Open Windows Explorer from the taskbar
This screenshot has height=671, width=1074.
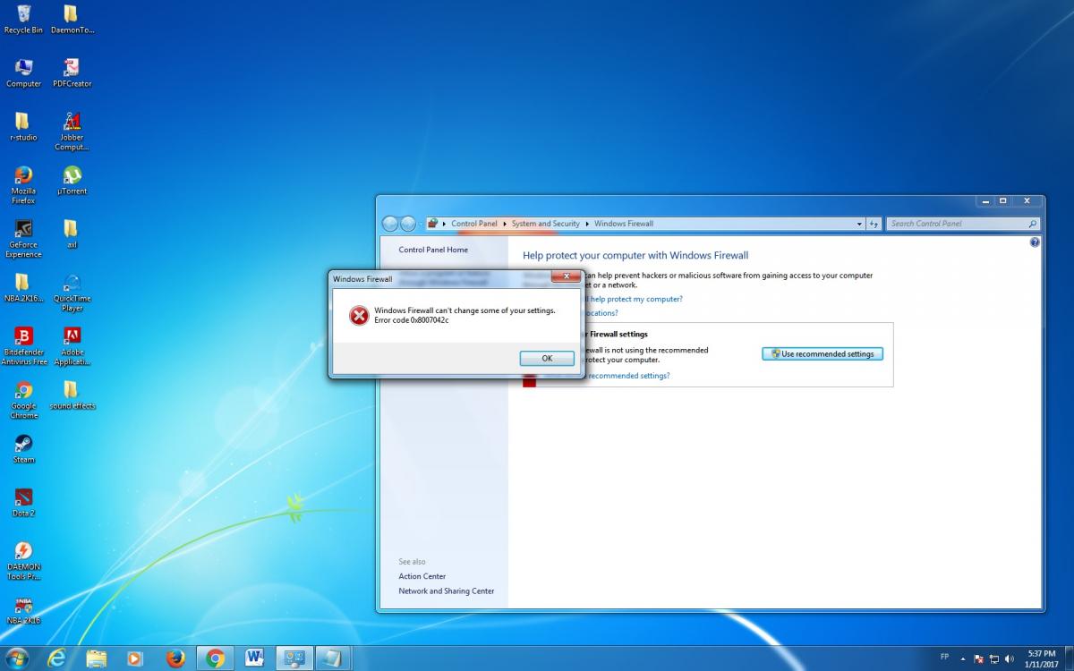click(x=97, y=658)
